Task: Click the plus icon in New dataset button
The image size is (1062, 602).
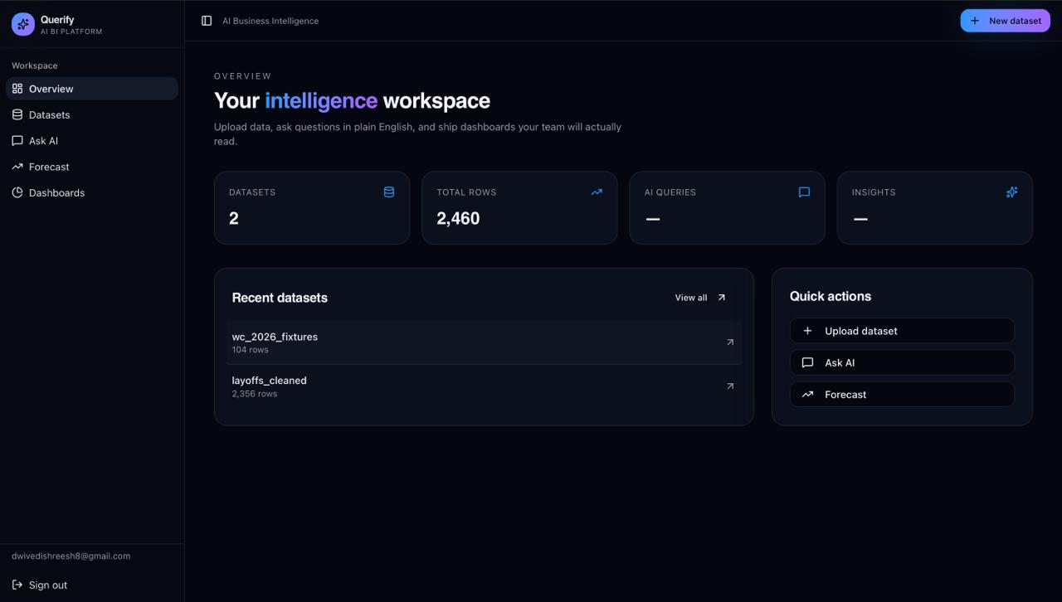Action: 975,21
